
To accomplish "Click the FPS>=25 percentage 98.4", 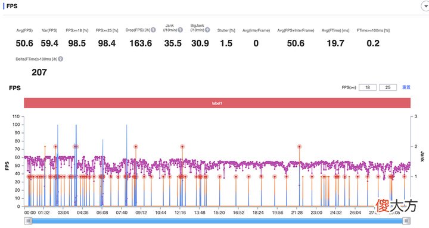I will pos(107,43).
